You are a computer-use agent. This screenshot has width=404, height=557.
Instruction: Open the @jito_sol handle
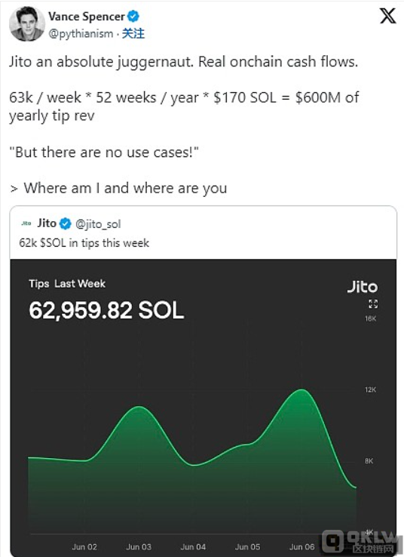(x=98, y=224)
